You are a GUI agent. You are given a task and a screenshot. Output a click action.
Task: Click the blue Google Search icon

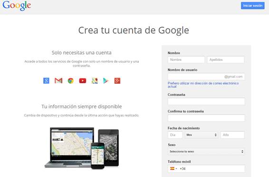click(x=46, y=80)
